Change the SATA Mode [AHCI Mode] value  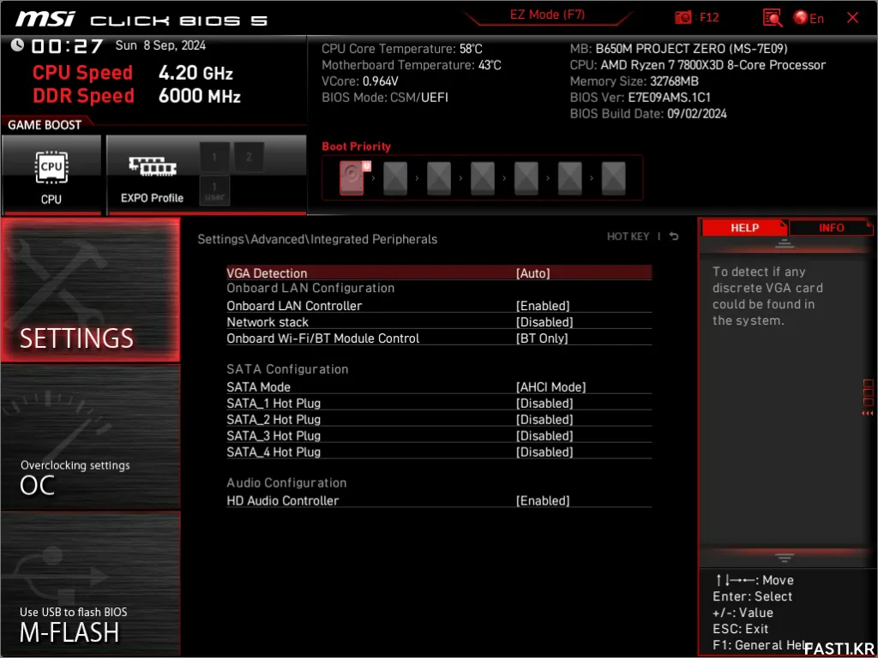(550, 386)
